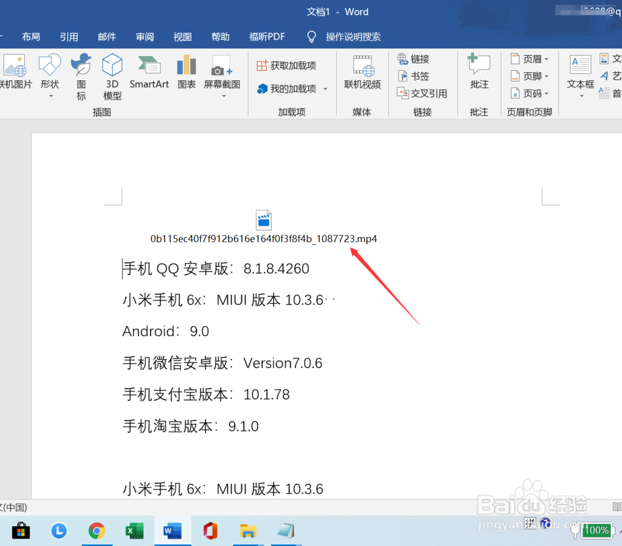Click 获取加载项 to get add-ins
Image resolution: width=622 pixels, height=546 pixels.
pyautogui.click(x=286, y=65)
